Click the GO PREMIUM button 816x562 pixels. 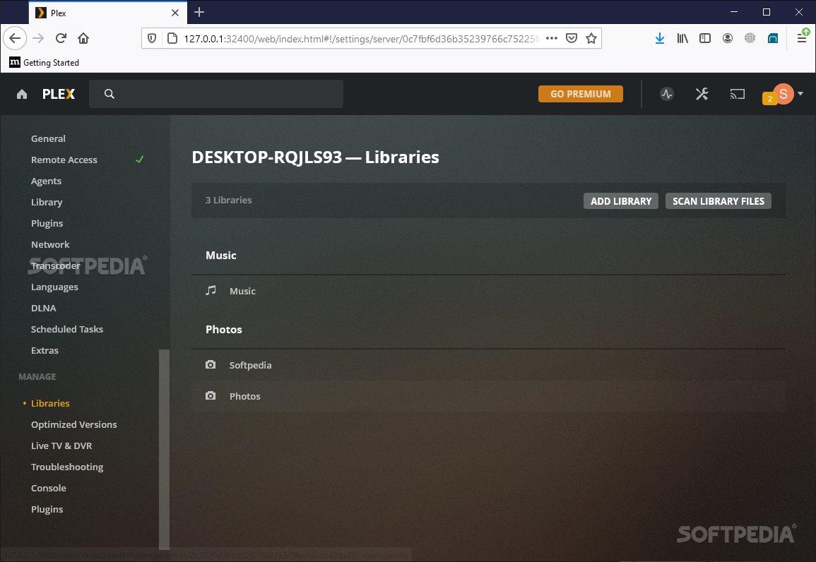tap(580, 94)
